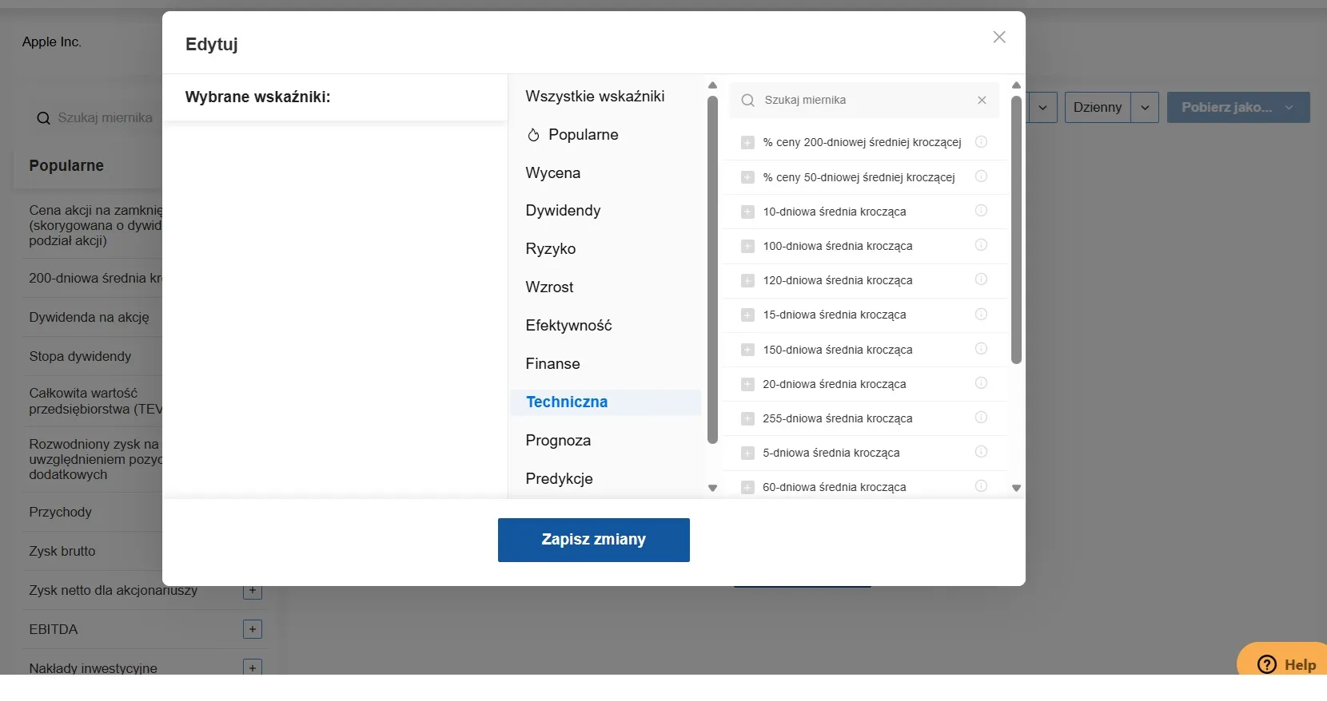Open the Dywidendy category

point(563,211)
